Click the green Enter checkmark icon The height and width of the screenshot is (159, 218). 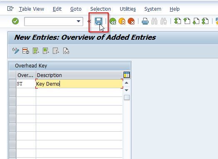coord(15,21)
